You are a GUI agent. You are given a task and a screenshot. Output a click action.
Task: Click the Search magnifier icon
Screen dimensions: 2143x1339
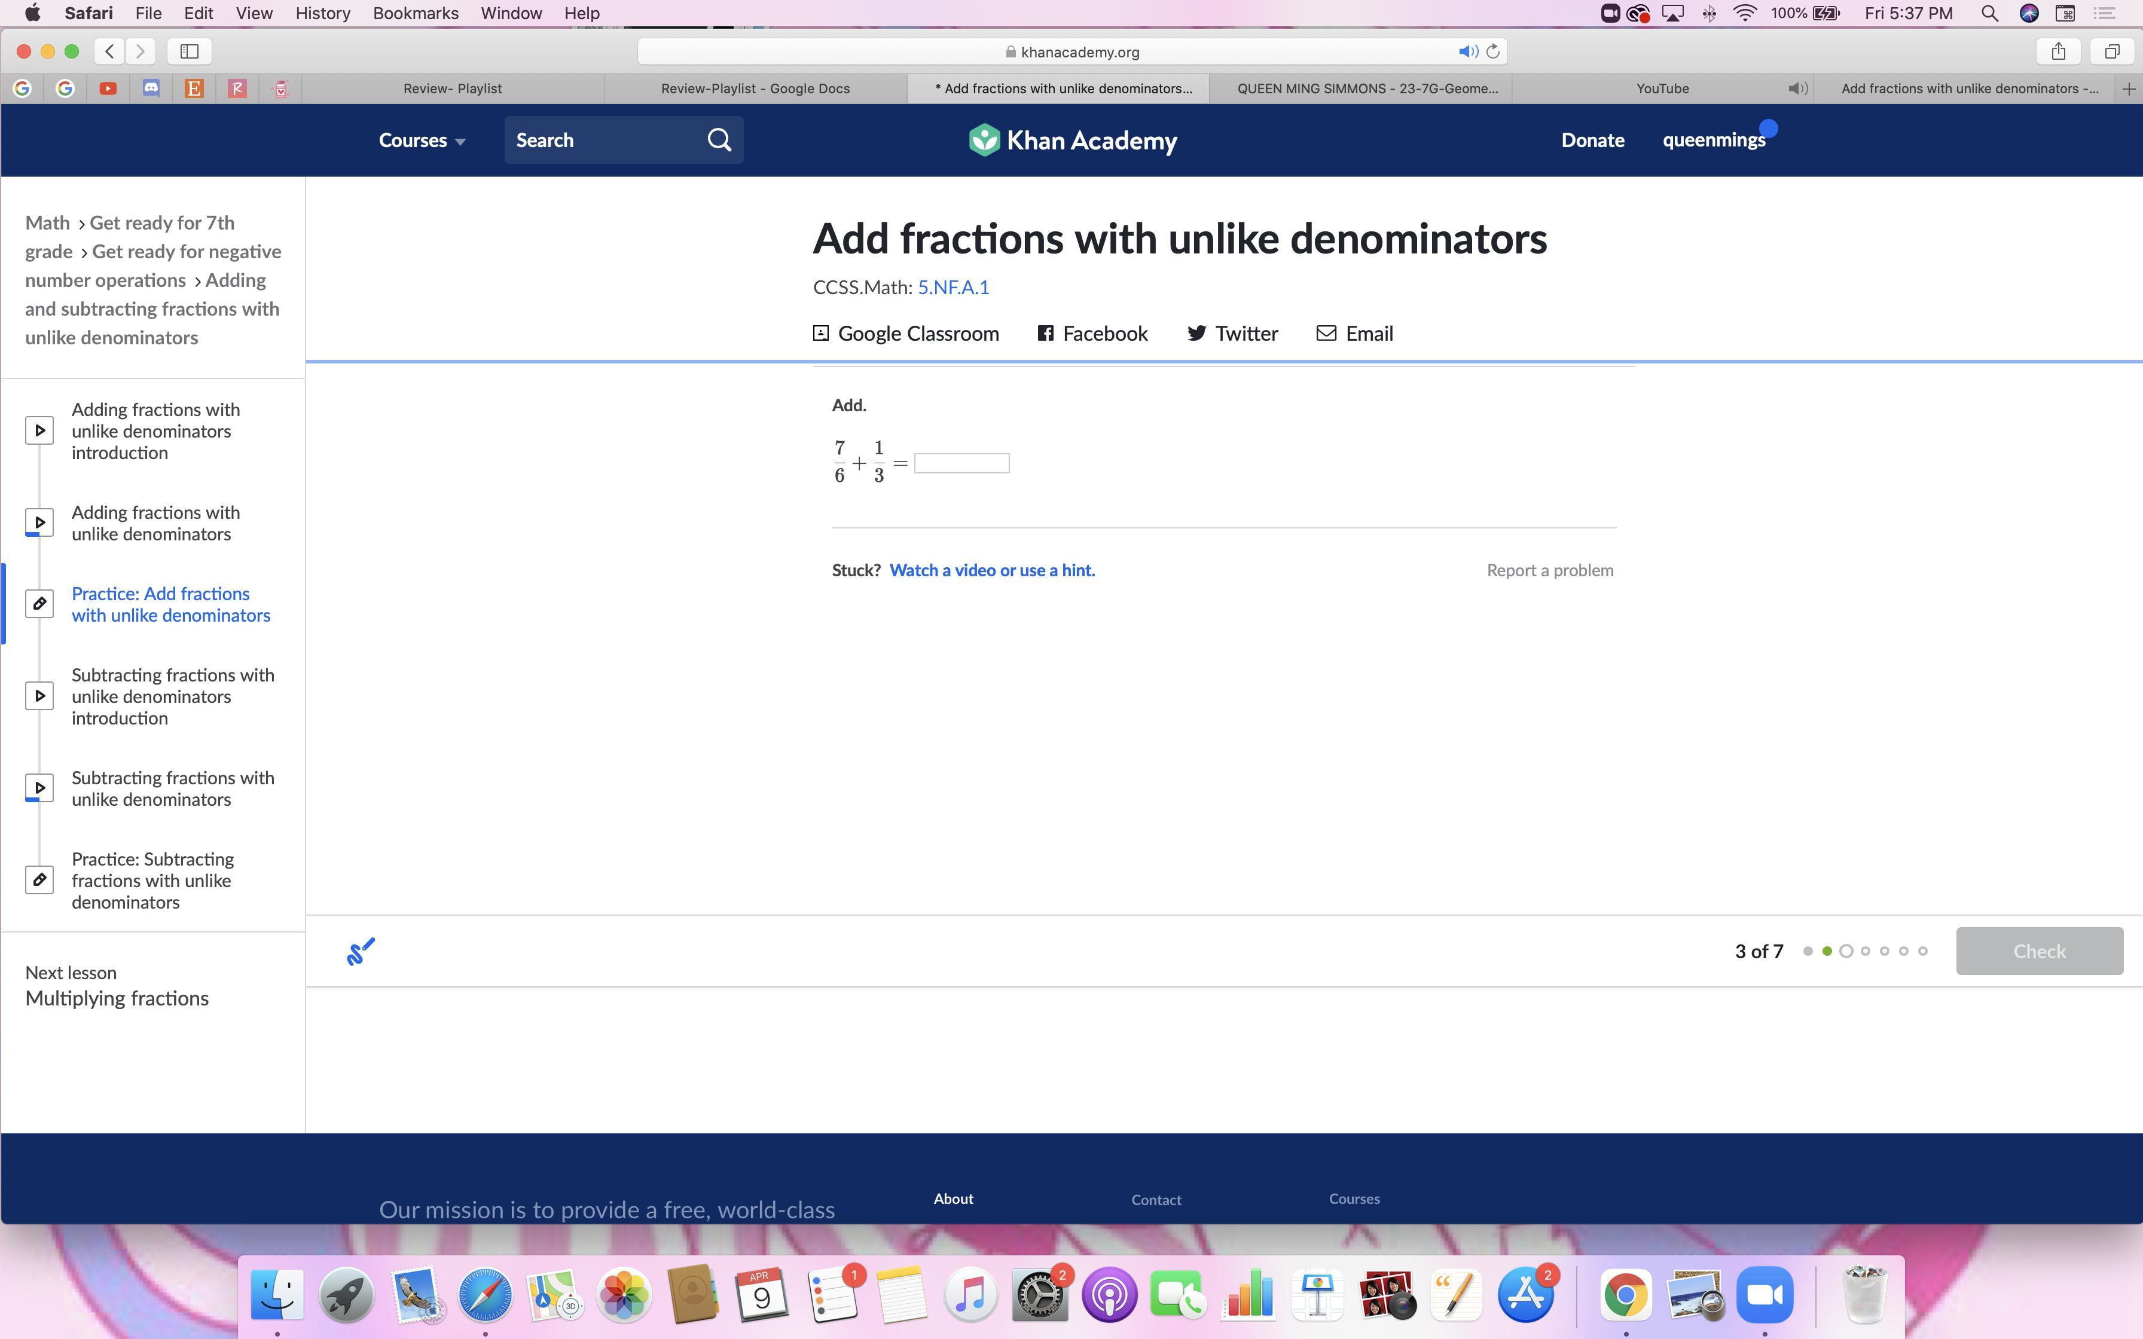719,140
